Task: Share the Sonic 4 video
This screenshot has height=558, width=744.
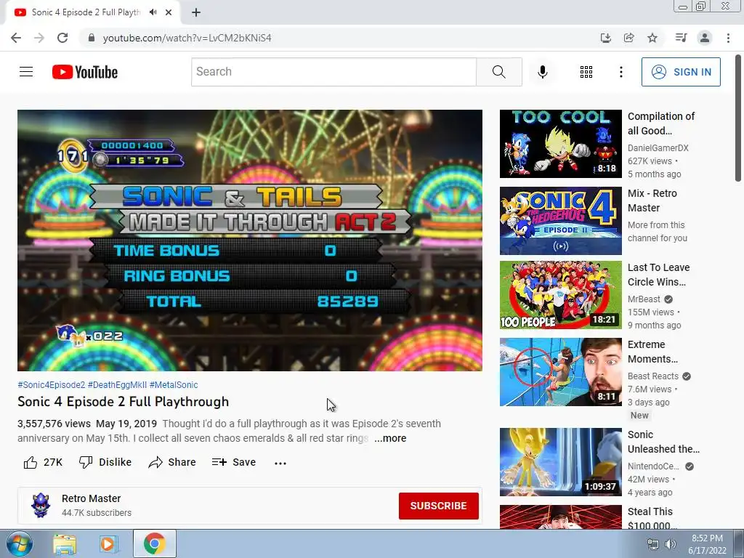Action: click(171, 462)
